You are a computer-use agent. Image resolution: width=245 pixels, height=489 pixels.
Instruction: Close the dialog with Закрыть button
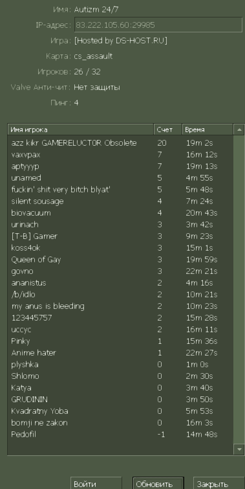pyautogui.click(x=219, y=483)
